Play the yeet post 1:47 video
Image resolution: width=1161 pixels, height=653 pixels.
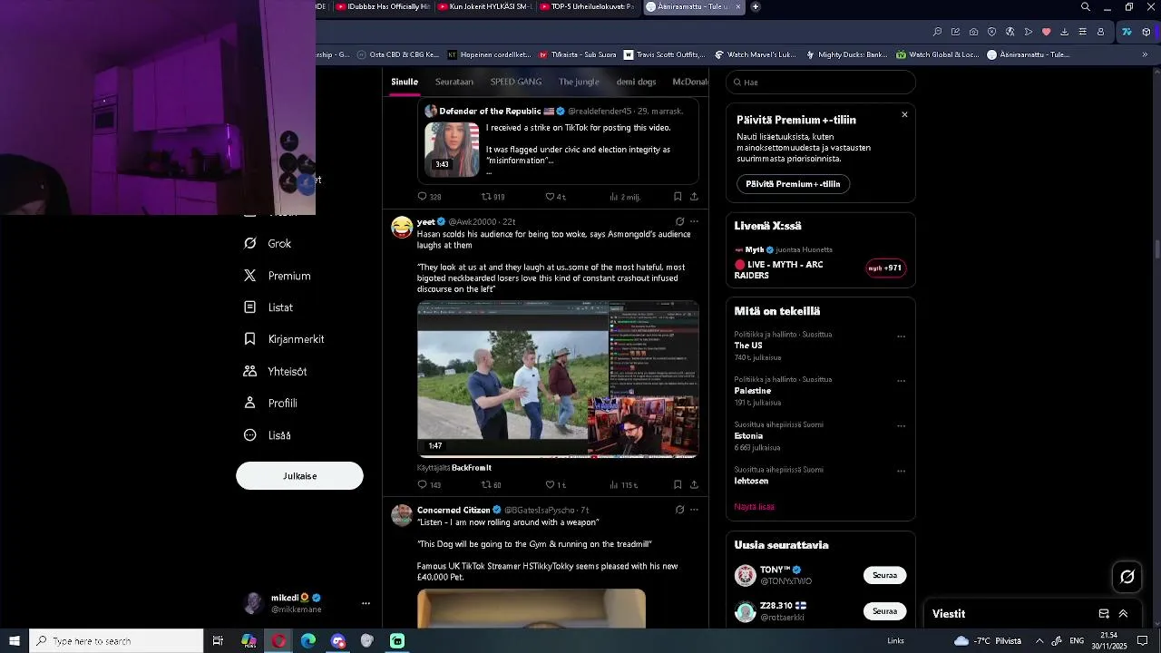click(x=558, y=379)
